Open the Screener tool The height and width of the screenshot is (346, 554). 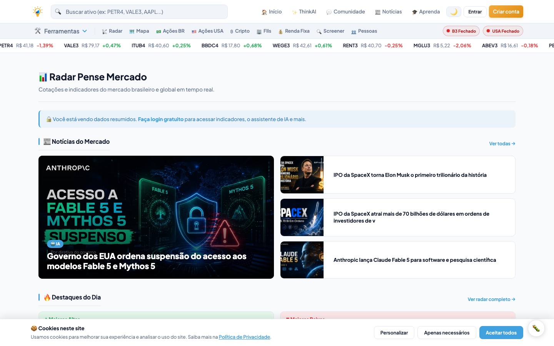pos(330,31)
